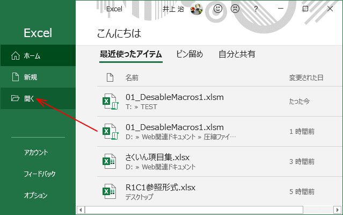The width and height of the screenshot is (343, 215).
Task: Sort by 変更された日 column header
Action: [x=306, y=78]
